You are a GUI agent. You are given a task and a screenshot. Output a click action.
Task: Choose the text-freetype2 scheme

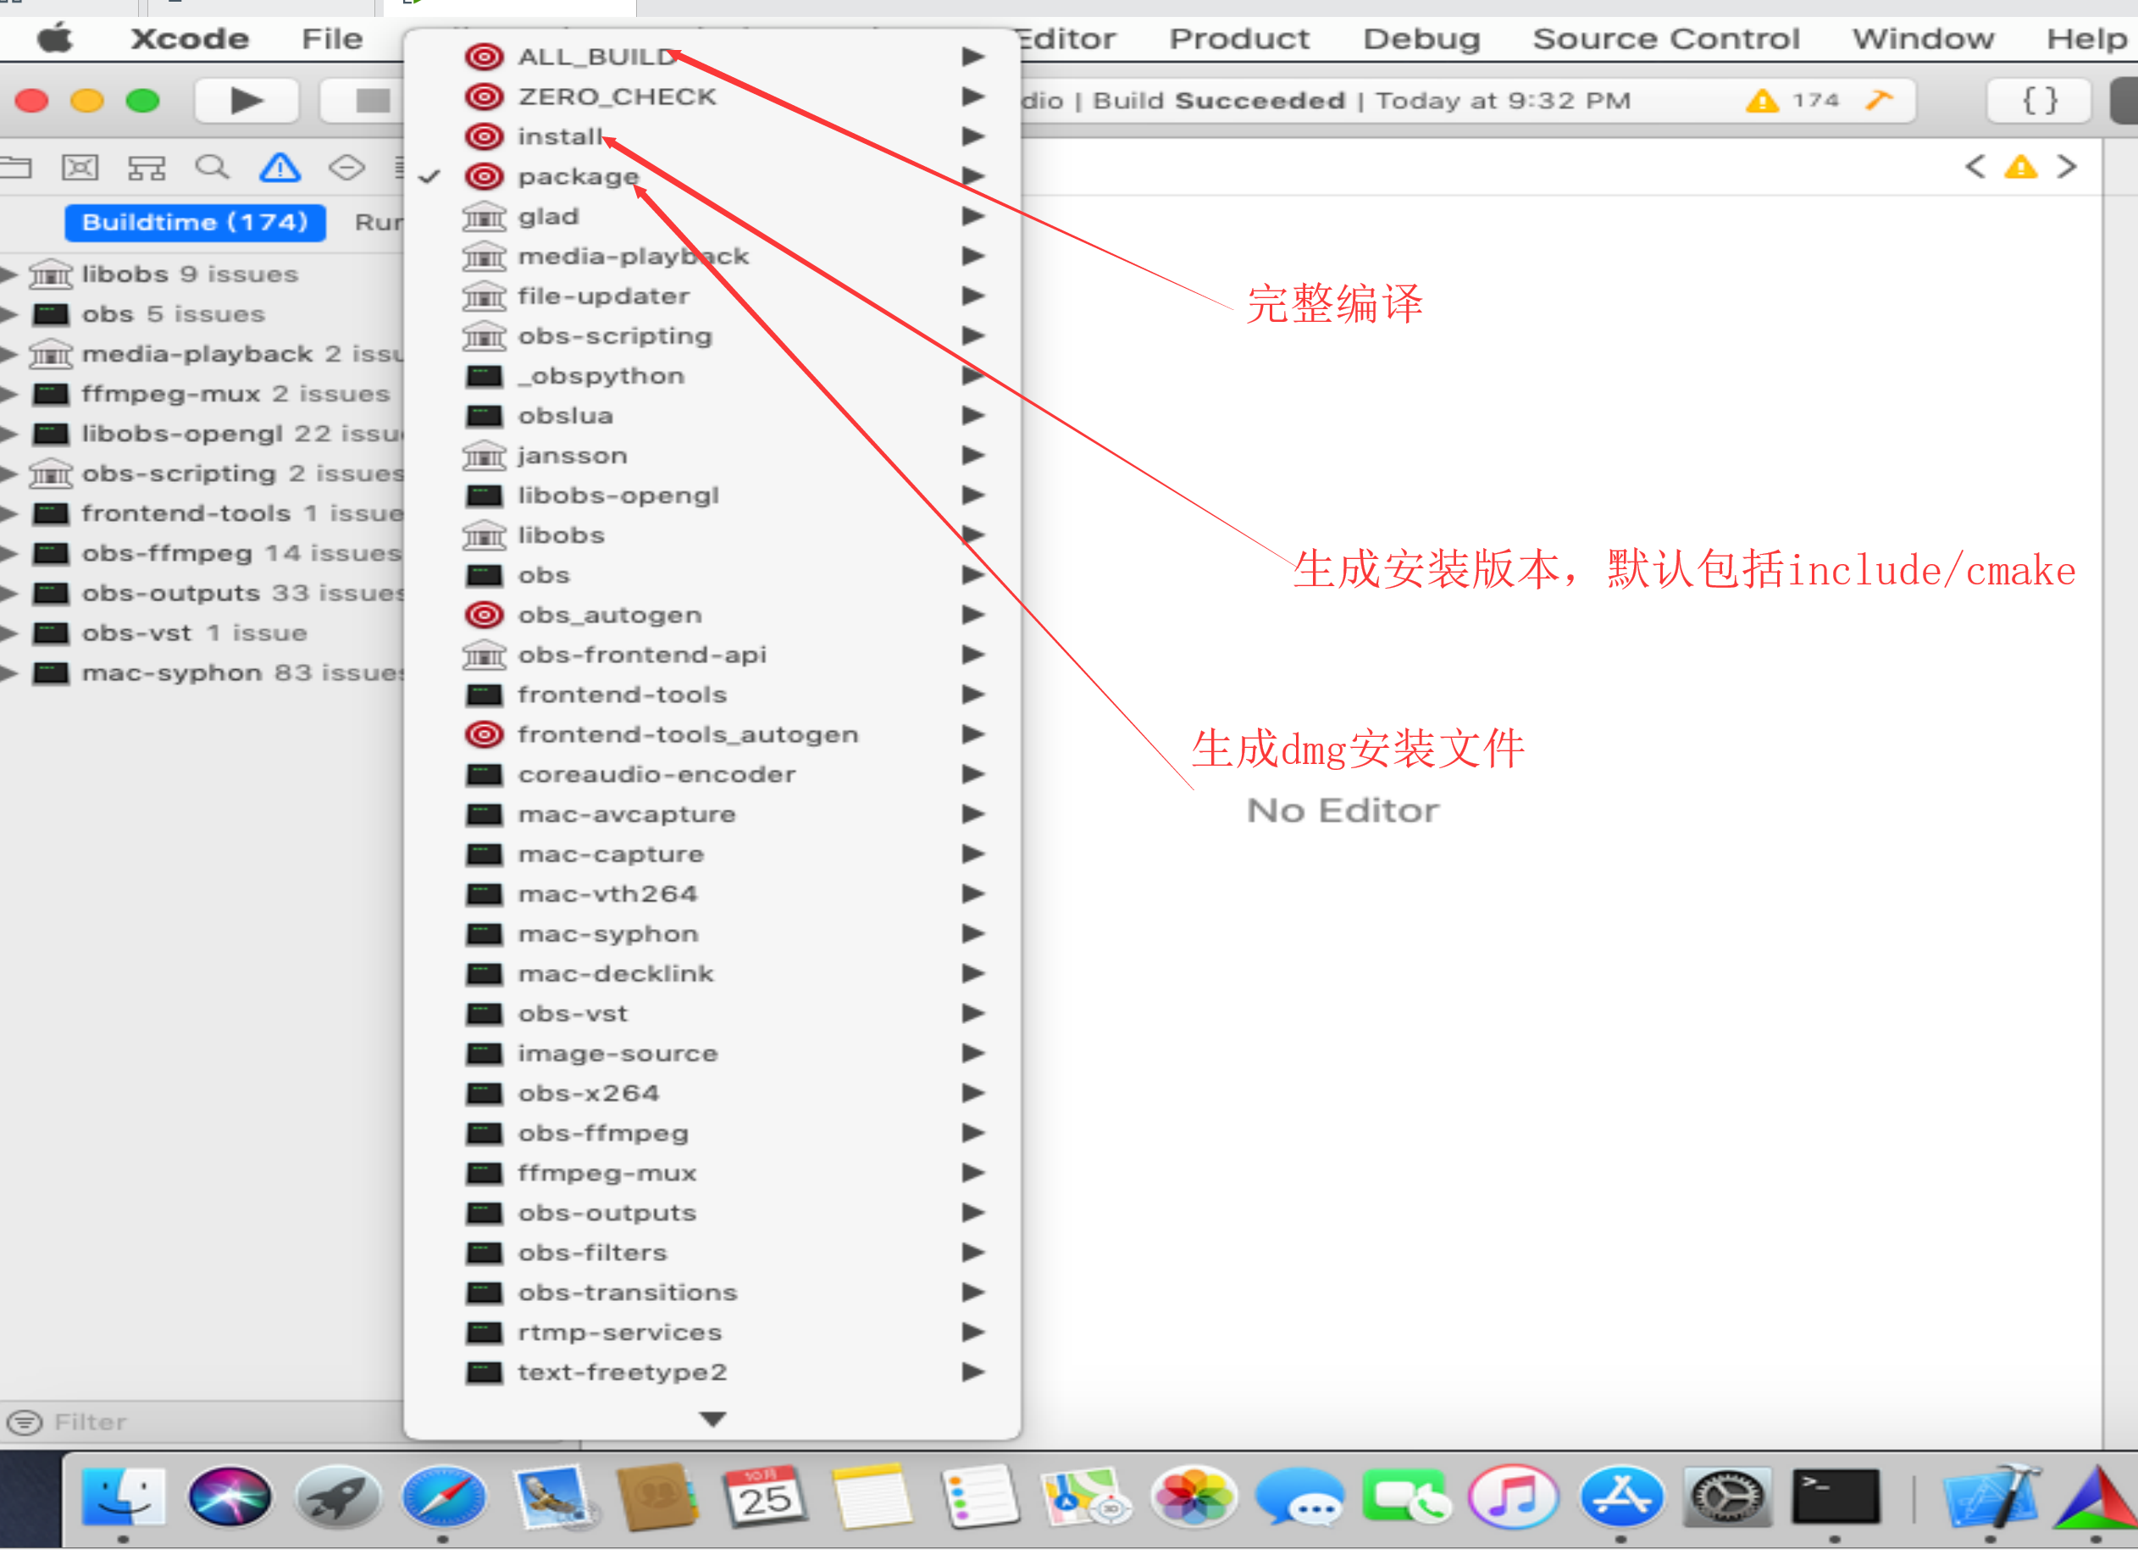(x=712, y=1372)
